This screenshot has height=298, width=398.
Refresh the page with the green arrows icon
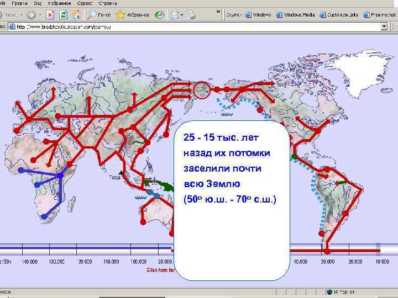click(x=63, y=15)
